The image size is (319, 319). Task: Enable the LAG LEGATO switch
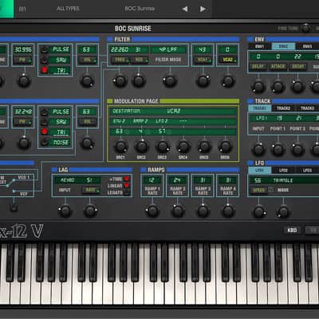click(127, 192)
